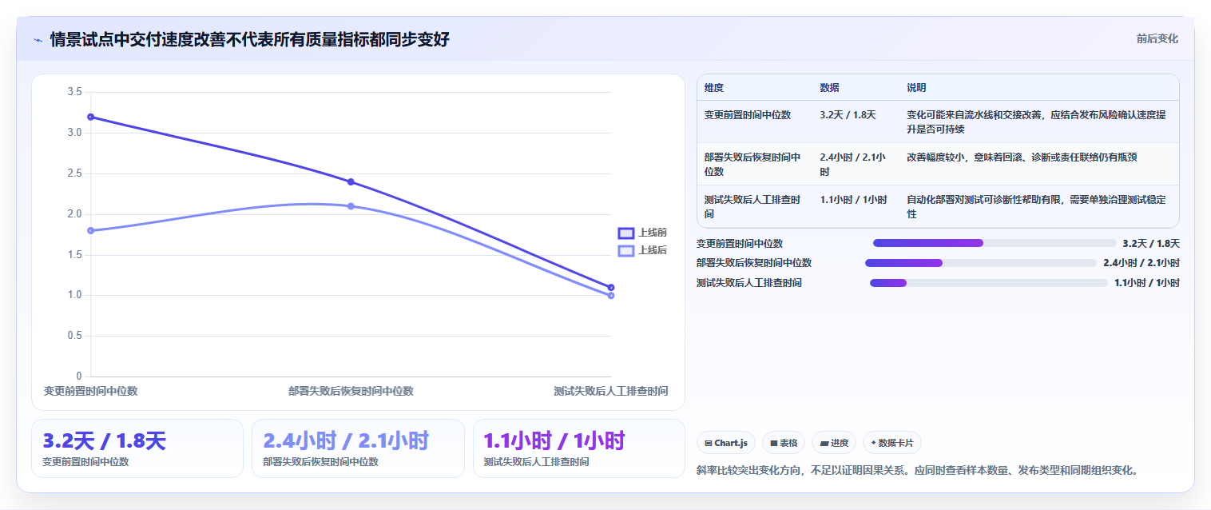Click the 测试失败后人工排查时间 progress bar
1211x510 pixels.
click(989, 282)
